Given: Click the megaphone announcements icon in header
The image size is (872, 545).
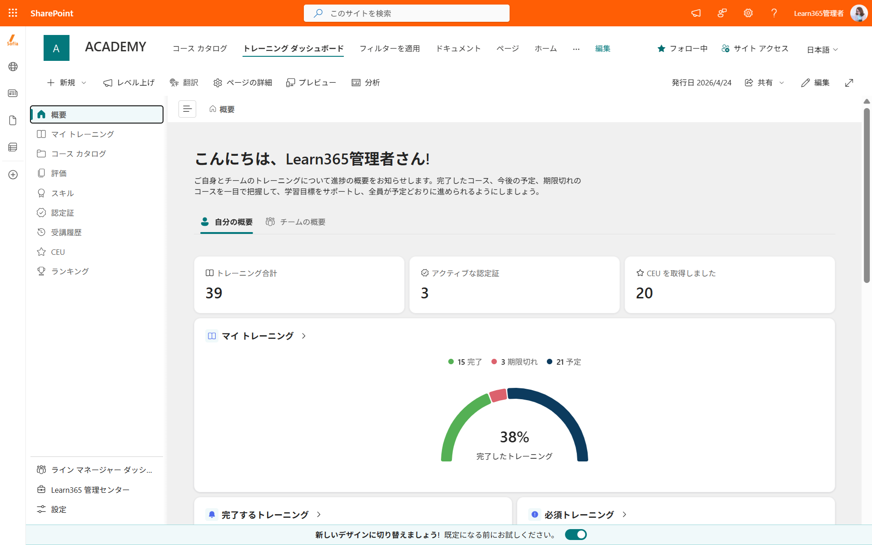Looking at the screenshot, I should click(x=696, y=13).
